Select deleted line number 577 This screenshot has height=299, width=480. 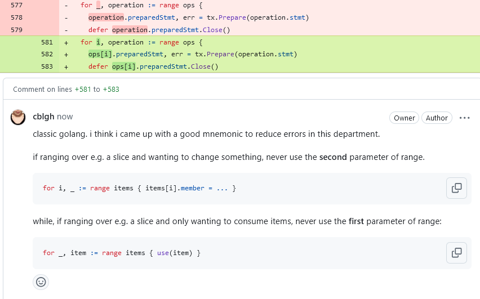(x=16, y=5)
